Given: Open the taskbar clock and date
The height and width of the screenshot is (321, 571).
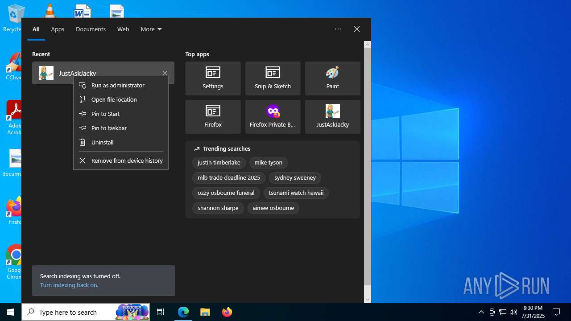Looking at the screenshot, I should pyautogui.click(x=533, y=312).
